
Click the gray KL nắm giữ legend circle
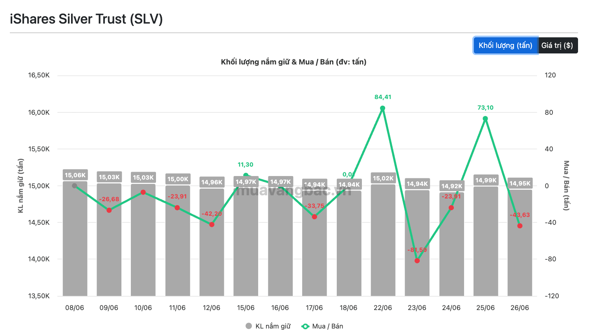click(x=248, y=326)
